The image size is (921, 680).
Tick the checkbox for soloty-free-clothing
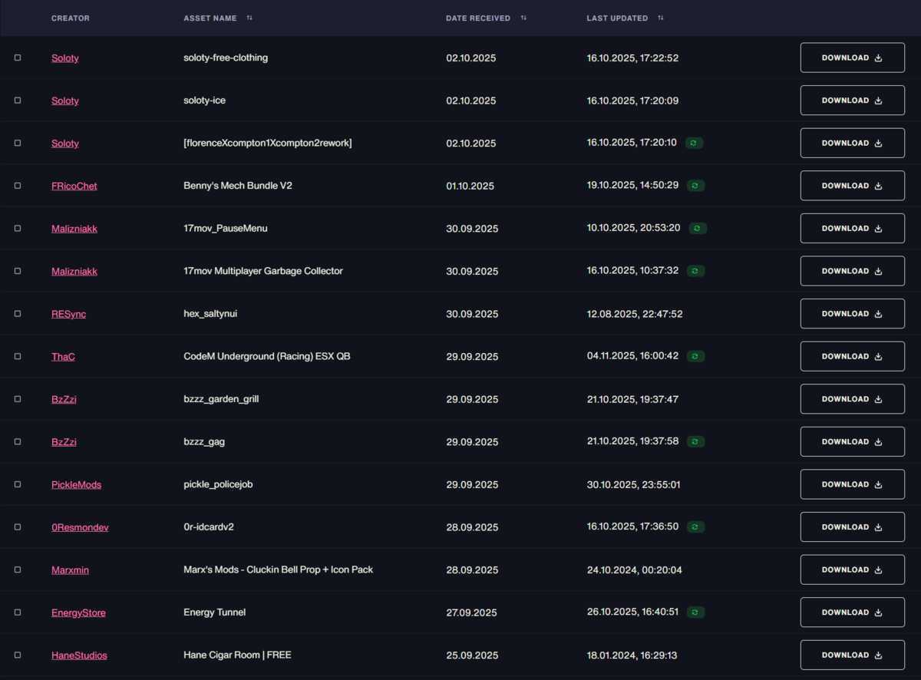click(x=18, y=58)
